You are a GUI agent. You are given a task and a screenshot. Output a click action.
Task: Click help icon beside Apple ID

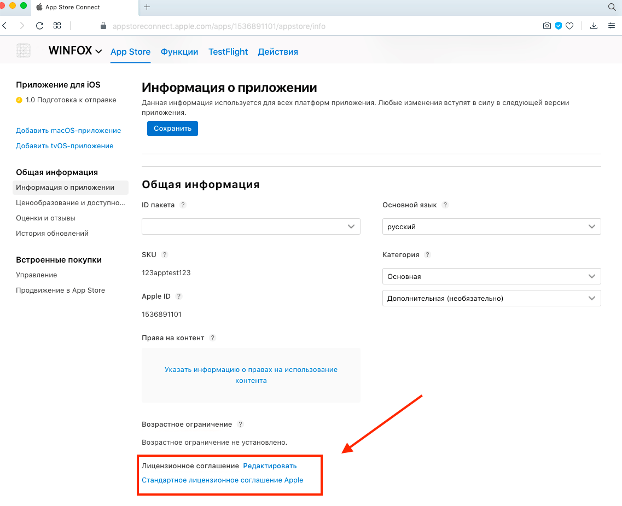tap(179, 296)
